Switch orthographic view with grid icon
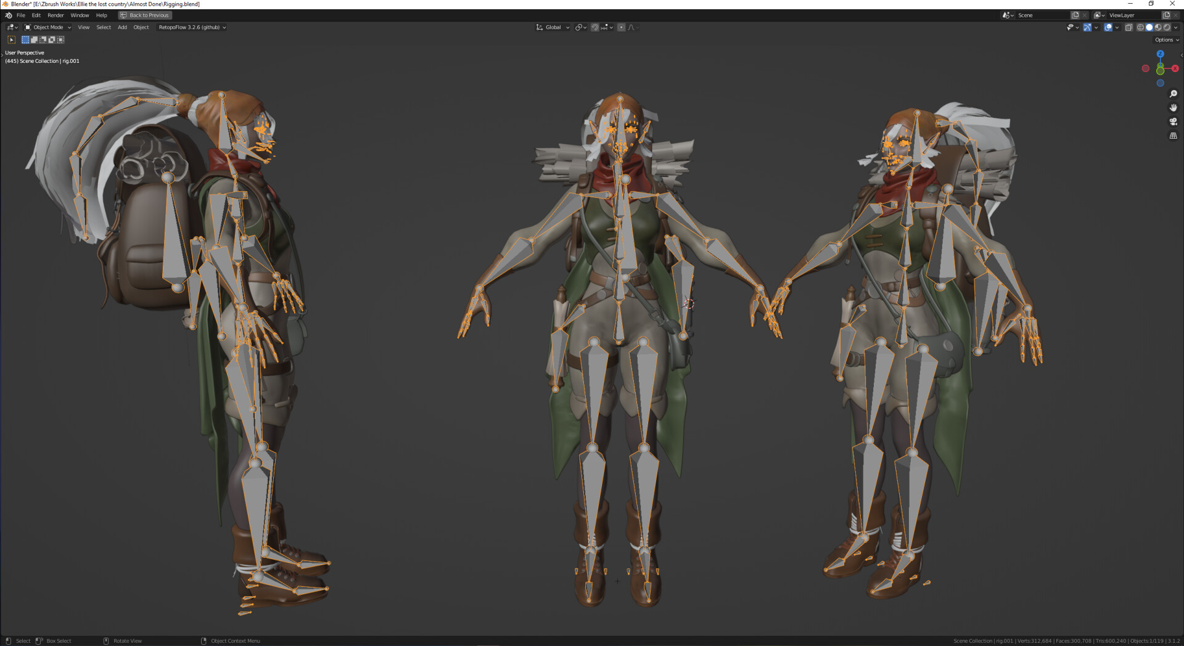This screenshot has height=646, width=1184. point(1173,136)
